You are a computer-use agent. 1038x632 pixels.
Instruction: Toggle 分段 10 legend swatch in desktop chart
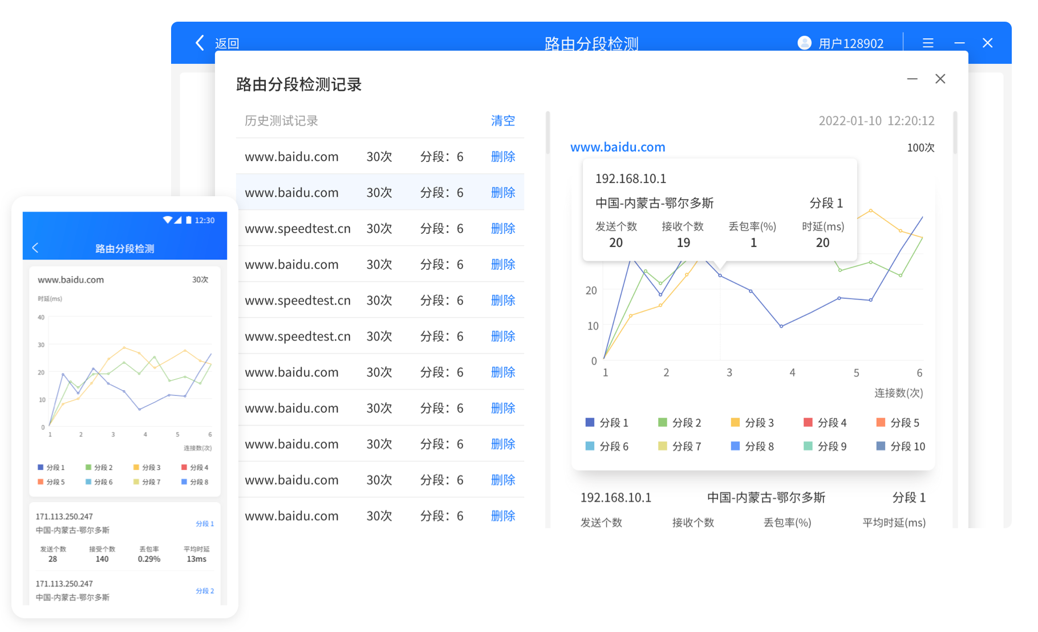(x=881, y=446)
